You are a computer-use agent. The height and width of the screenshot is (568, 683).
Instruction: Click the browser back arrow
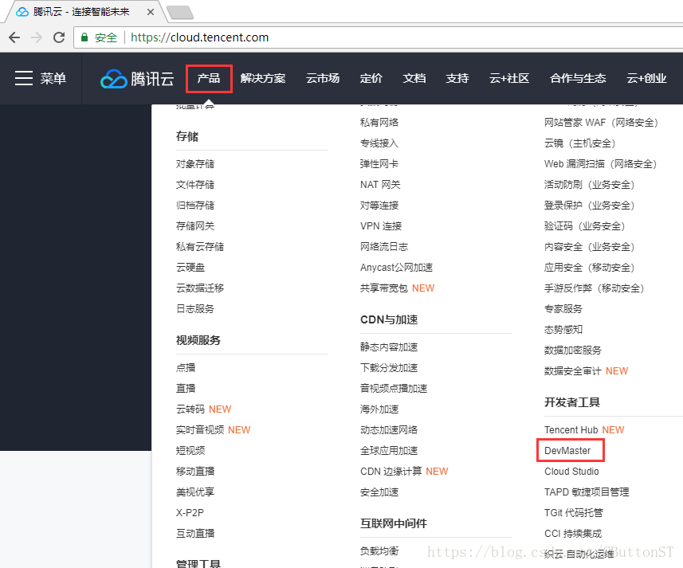pos(14,37)
